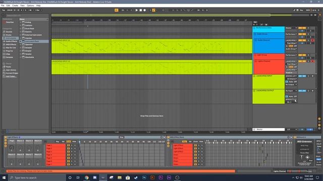Select the Page 1 chain

pyautogui.click(x=56, y=145)
